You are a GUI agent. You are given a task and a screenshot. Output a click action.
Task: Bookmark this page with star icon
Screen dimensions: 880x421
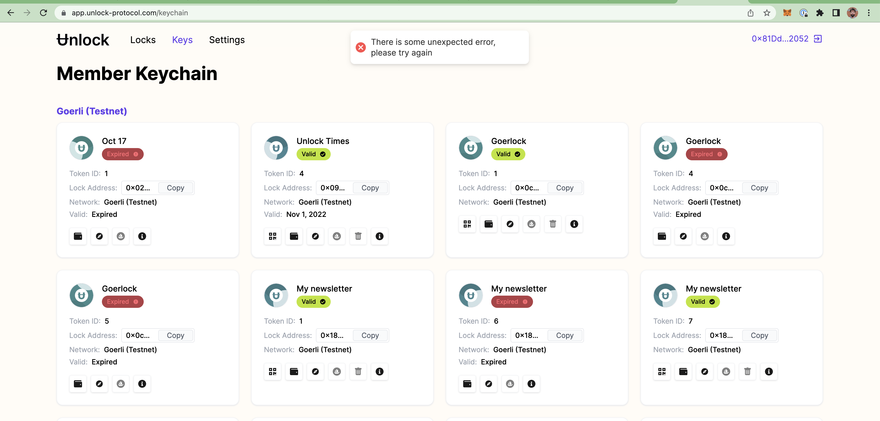tap(767, 13)
